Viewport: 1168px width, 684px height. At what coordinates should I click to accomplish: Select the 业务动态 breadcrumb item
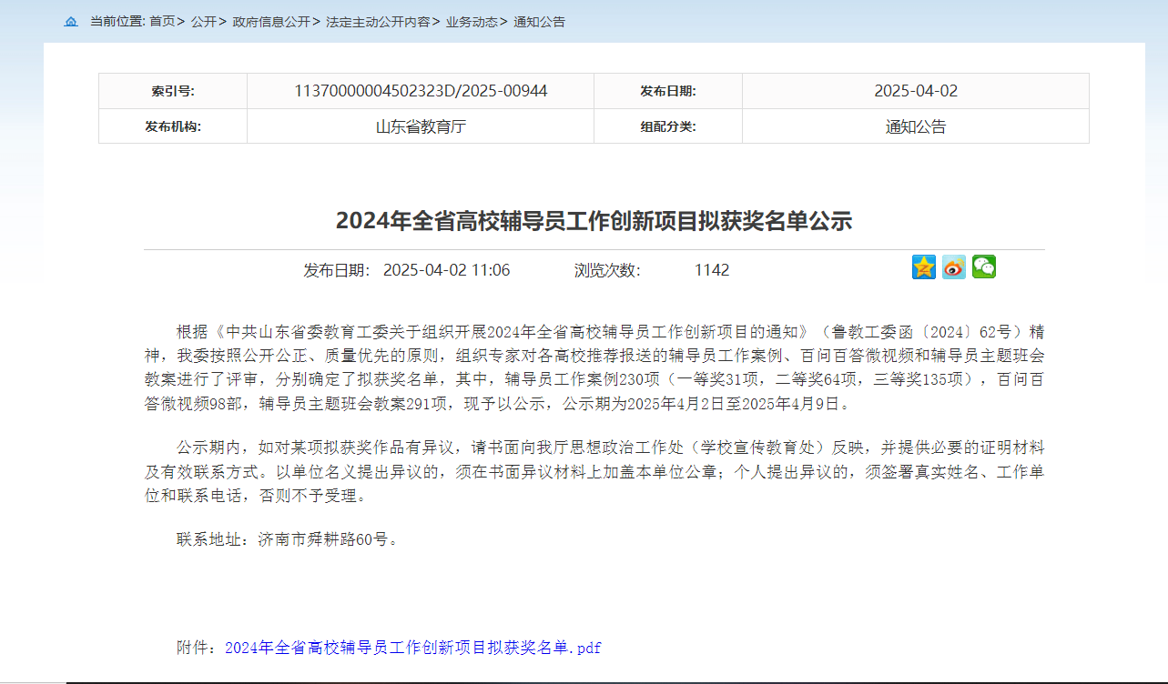(x=471, y=22)
